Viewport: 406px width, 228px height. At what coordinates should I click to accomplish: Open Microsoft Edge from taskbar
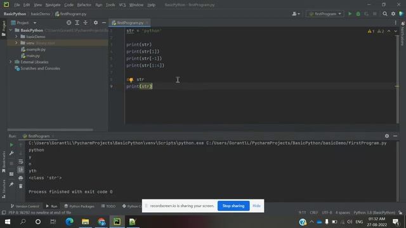point(69,222)
